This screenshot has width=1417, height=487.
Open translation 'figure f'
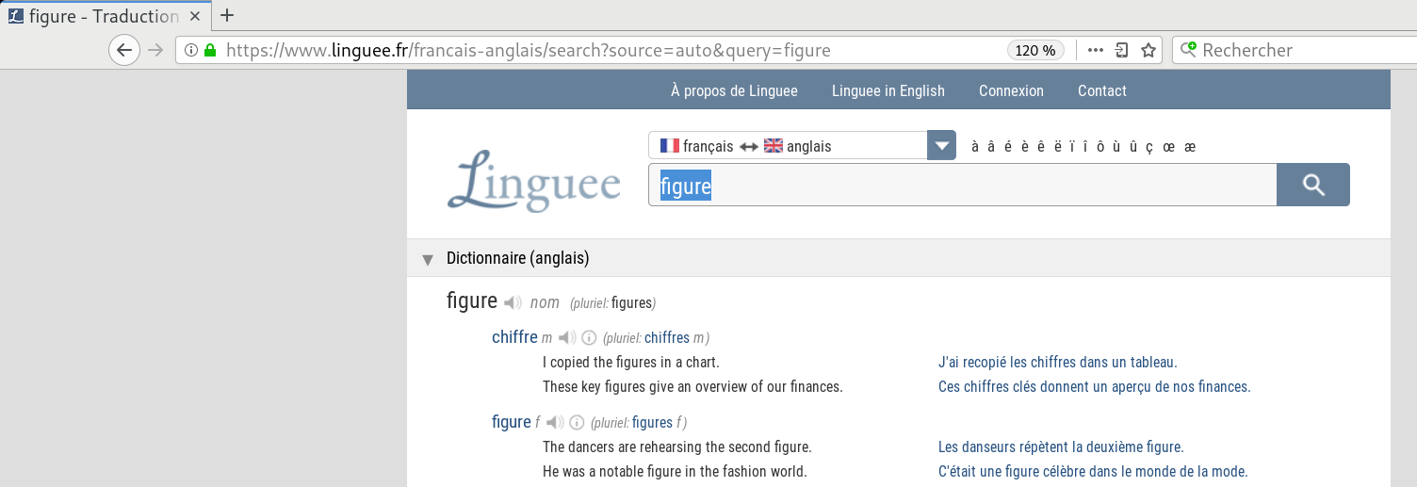512,422
